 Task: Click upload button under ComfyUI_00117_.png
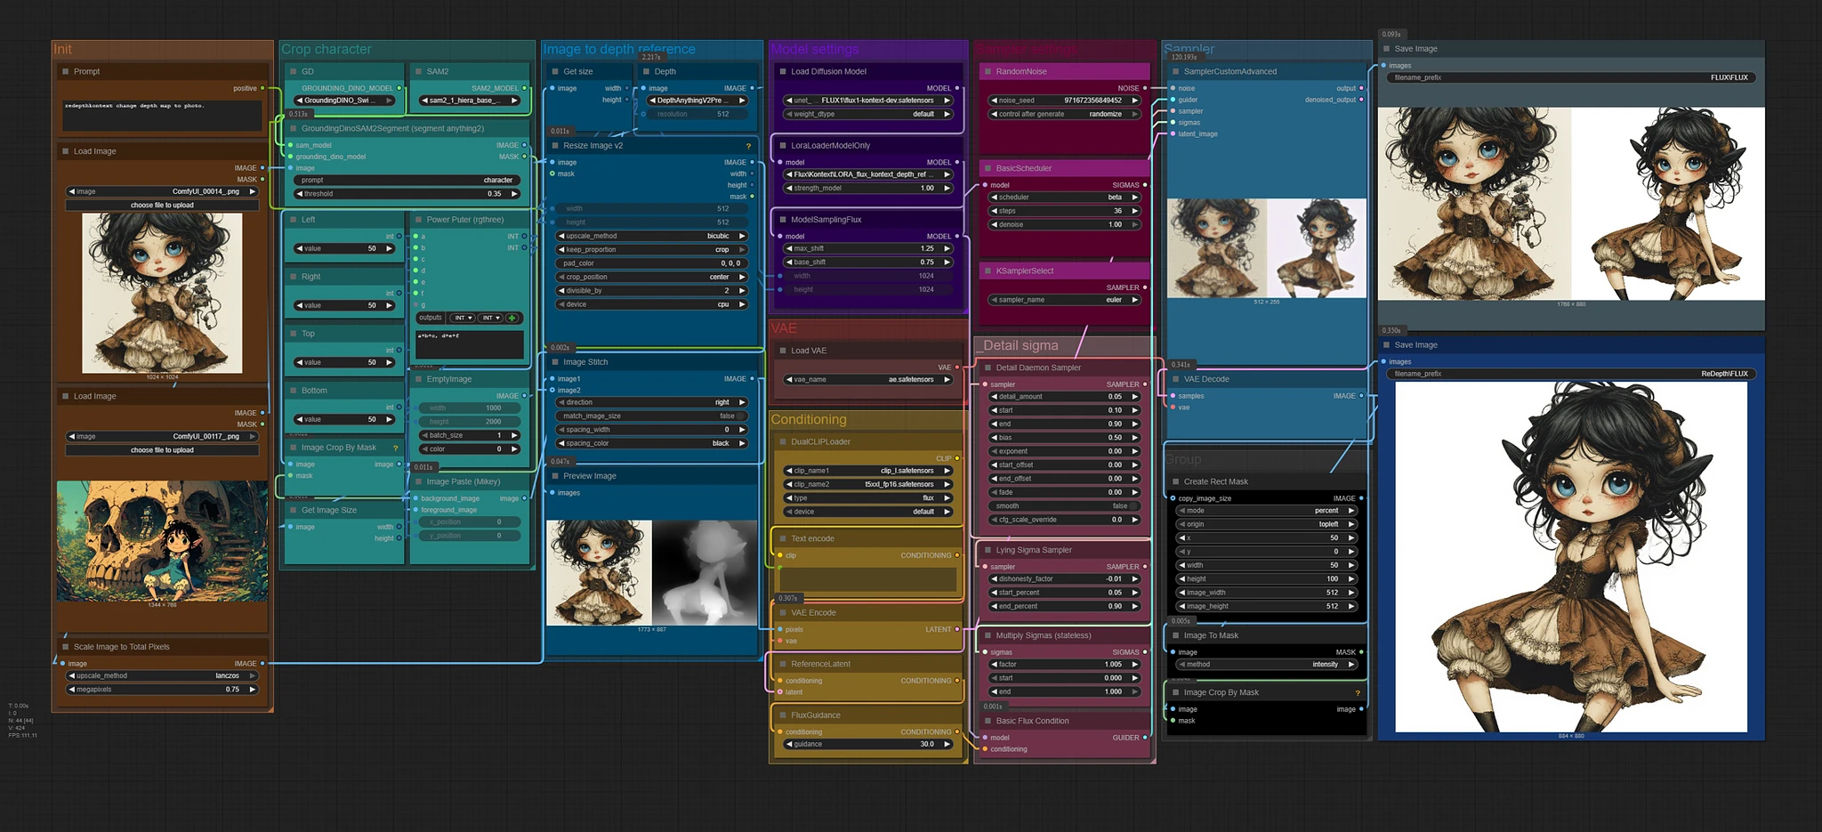[x=162, y=450]
